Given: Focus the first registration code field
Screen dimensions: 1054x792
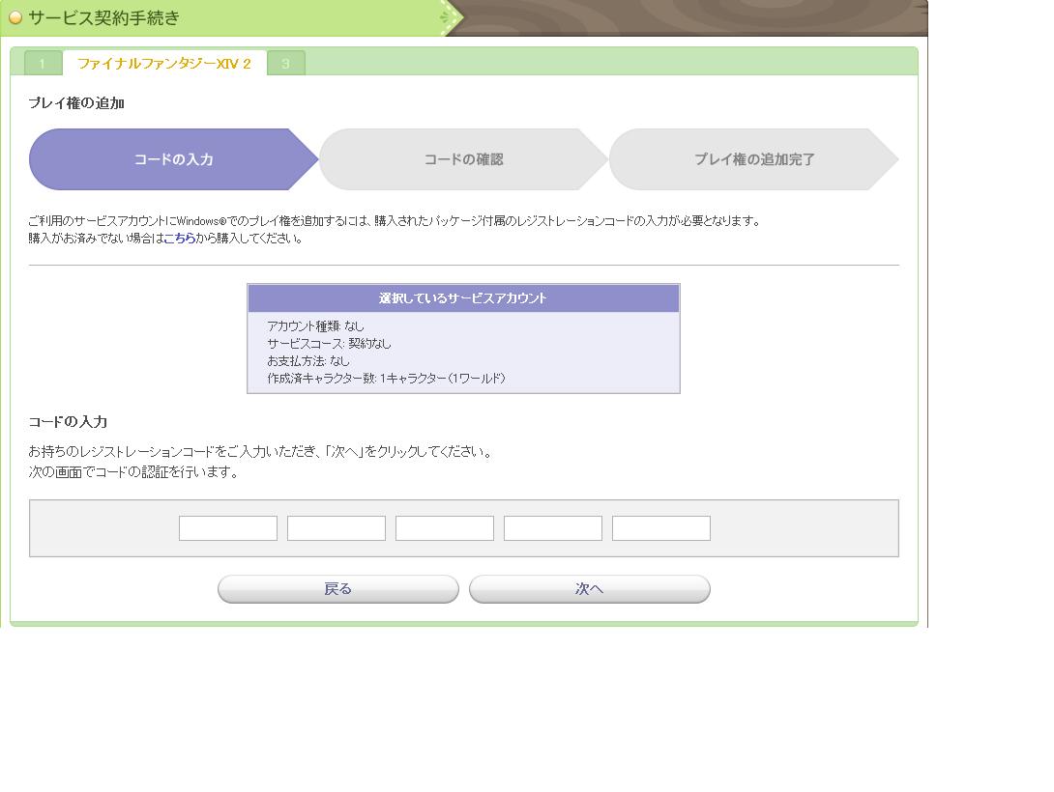Looking at the screenshot, I should (x=228, y=528).
